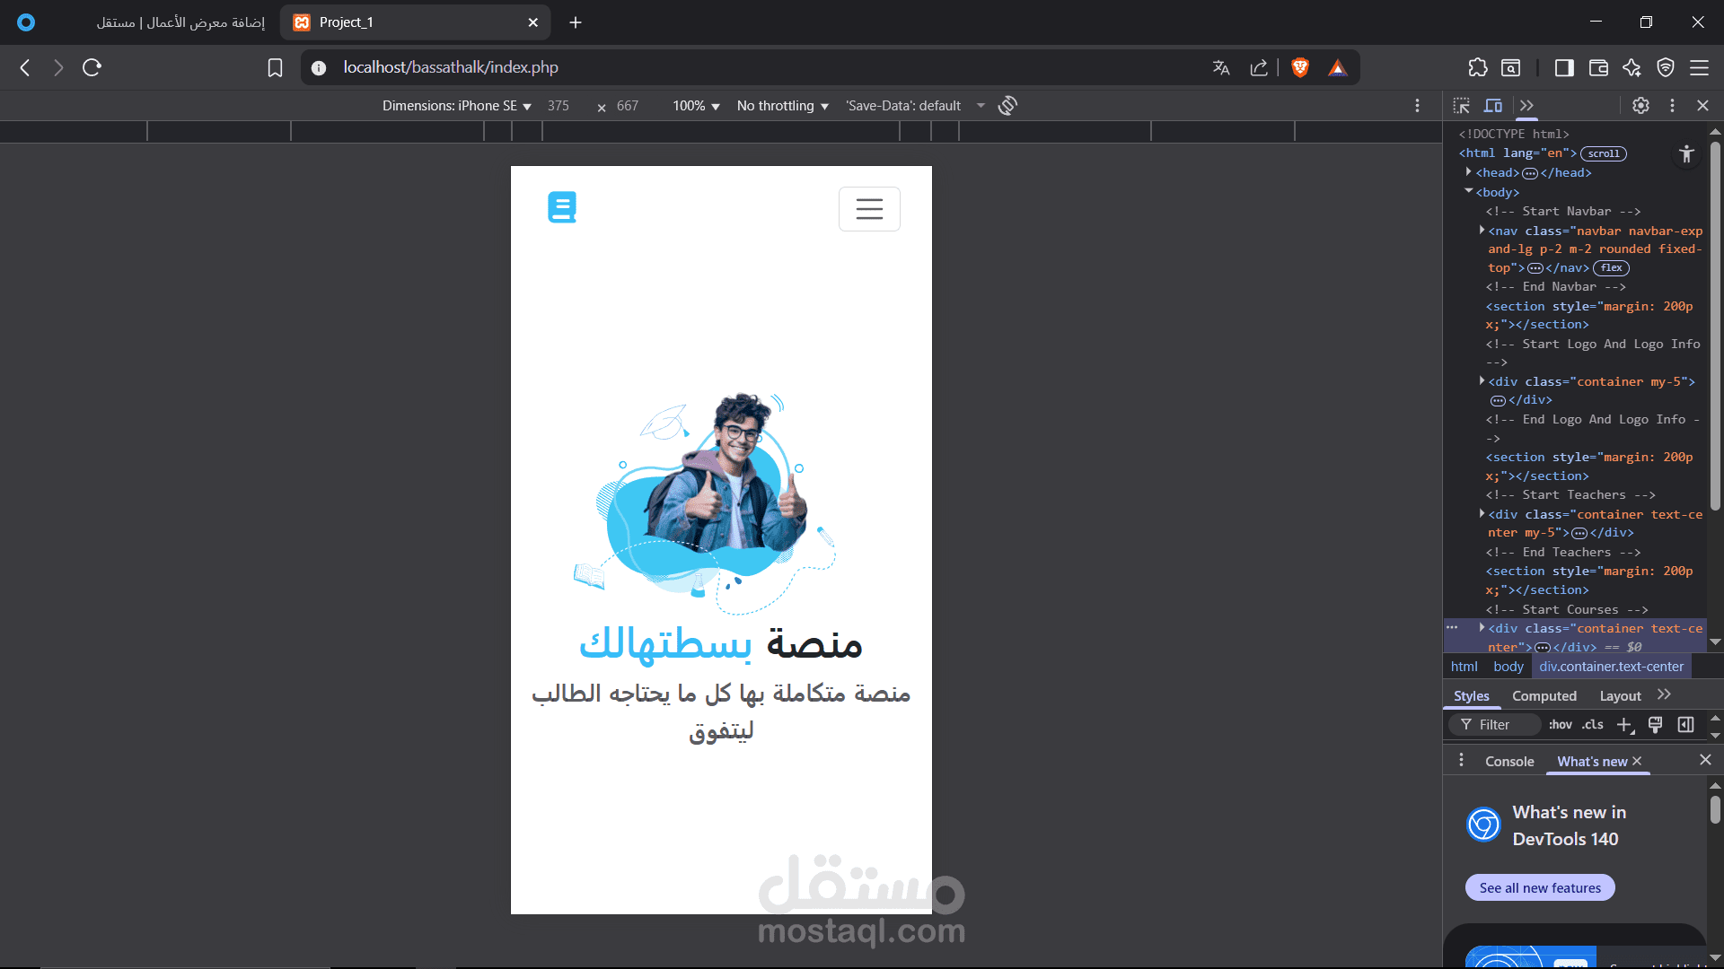Viewport: 1724px width, 969px height.
Task: Select the What's new drawer tab
Action: point(1592,762)
